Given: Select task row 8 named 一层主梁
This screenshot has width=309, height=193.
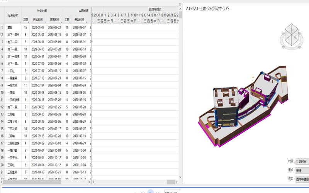Looking at the screenshot, I should 12,78.
